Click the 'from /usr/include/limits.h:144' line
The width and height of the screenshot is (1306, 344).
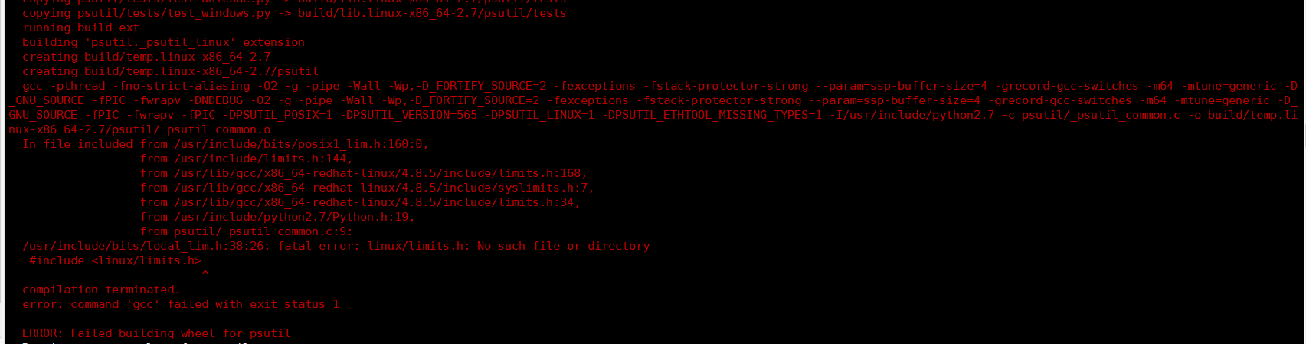[x=247, y=159]
